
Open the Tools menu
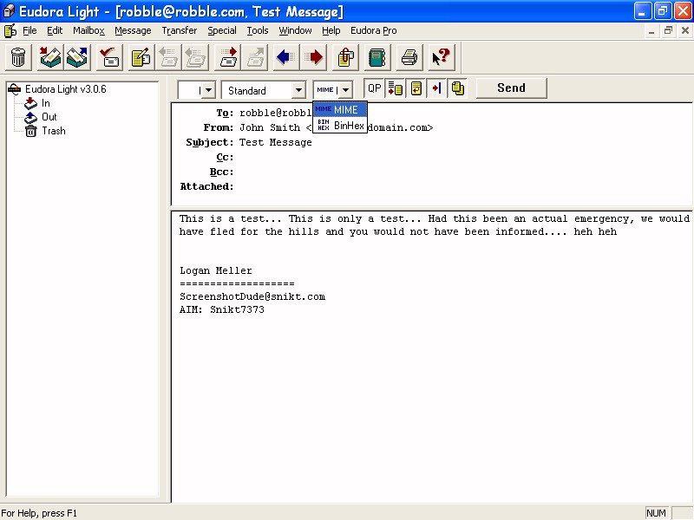point(258,30)
